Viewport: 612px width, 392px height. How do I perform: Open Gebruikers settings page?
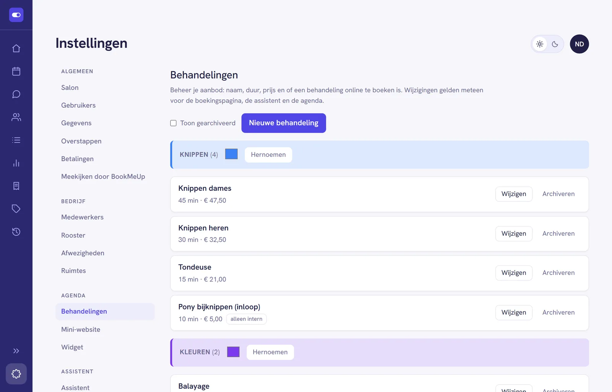tap(105, 105)
